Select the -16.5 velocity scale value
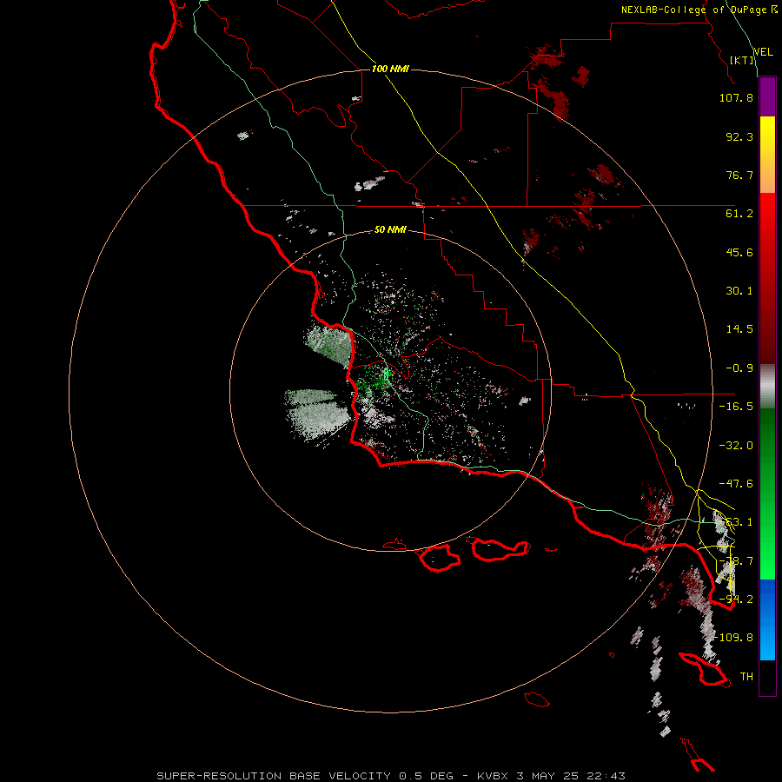 point(736,407)
